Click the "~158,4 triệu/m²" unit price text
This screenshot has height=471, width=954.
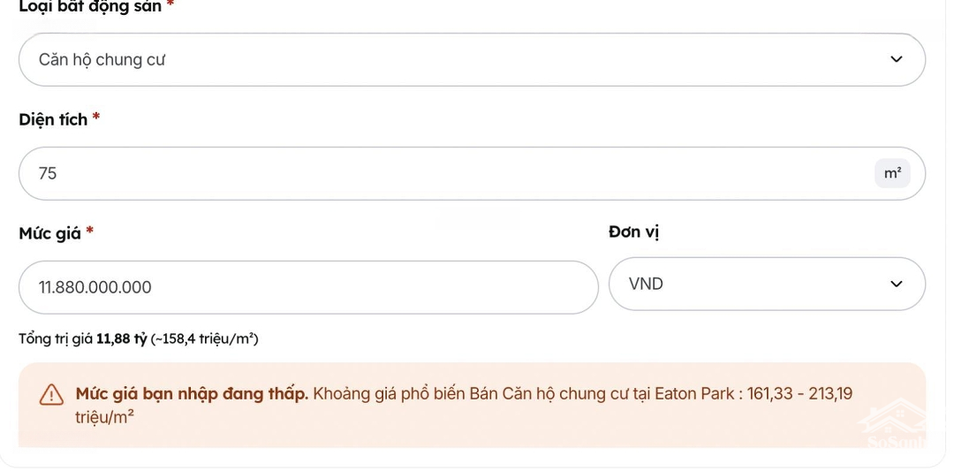[204, 339]
